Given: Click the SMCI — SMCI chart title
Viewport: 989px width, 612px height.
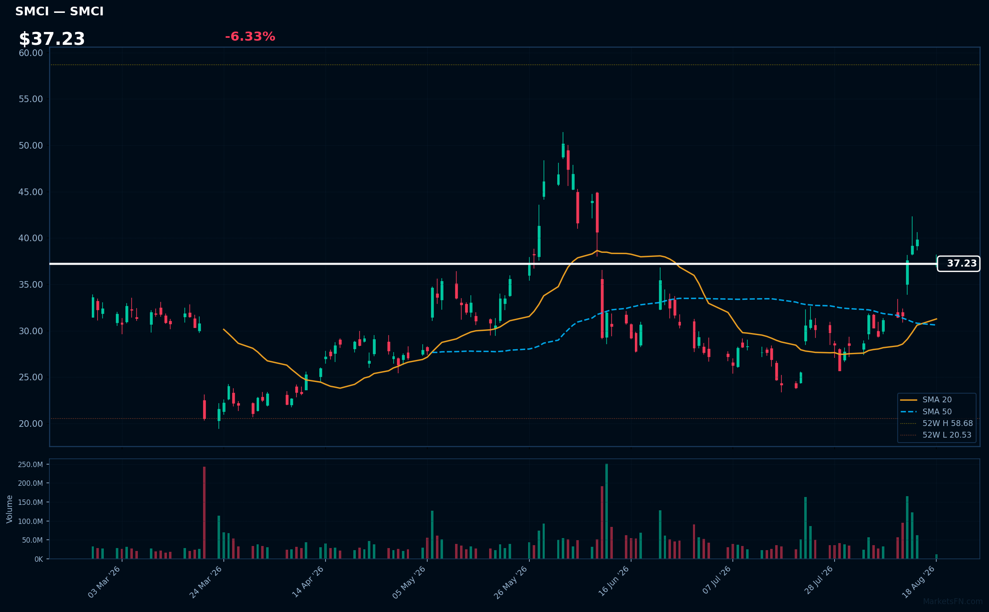Looking at the screenshot, I should click(59, 12).
